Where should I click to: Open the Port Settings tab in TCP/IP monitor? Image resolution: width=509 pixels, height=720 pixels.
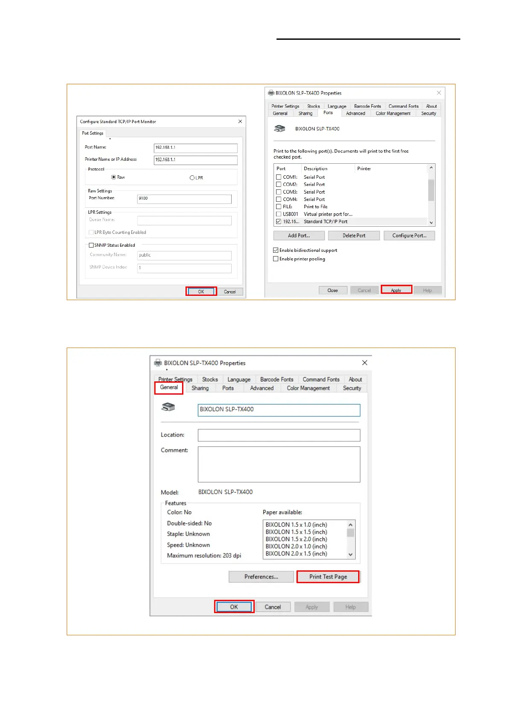point(93,133)
